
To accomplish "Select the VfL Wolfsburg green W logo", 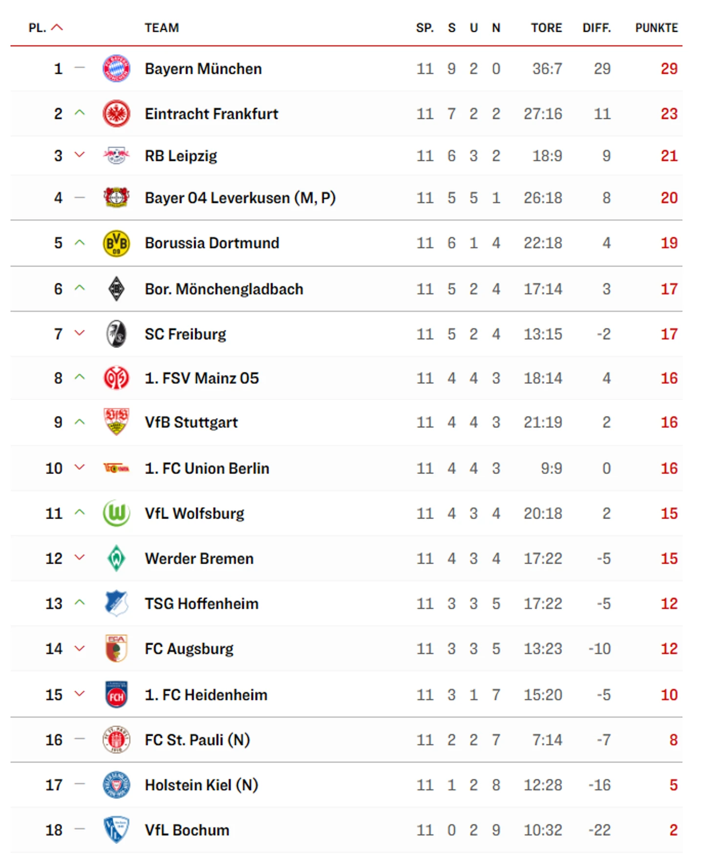I will [116, 513].
